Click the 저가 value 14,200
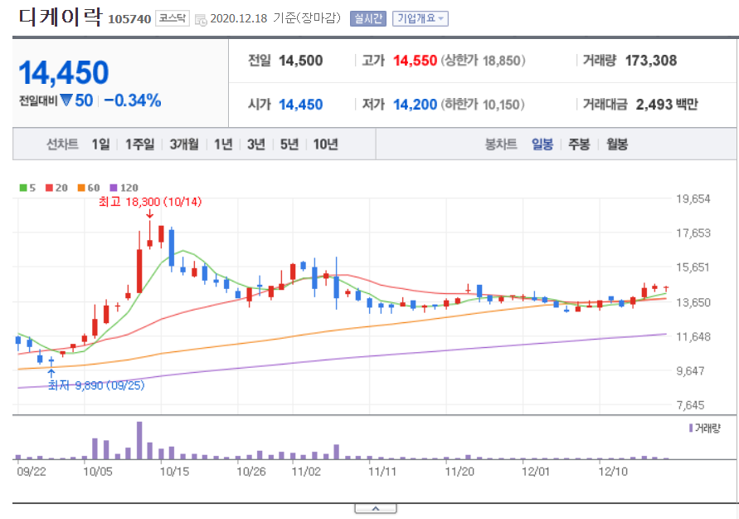Image resolution: width=739 pixels, height=519 pixels. (416, 105)
